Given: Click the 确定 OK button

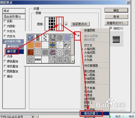Looking at the screenshot, I should click(x=116, y=10).
